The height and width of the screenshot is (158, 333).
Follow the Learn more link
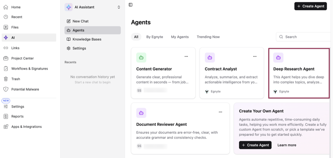287,145
